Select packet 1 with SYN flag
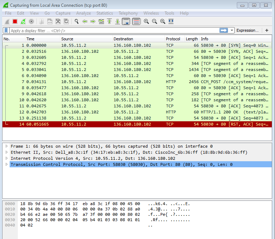Viewport: 275px width, 239px height. click(x=137, y=45)
